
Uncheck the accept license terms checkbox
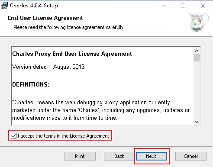[x=13, y=136]
